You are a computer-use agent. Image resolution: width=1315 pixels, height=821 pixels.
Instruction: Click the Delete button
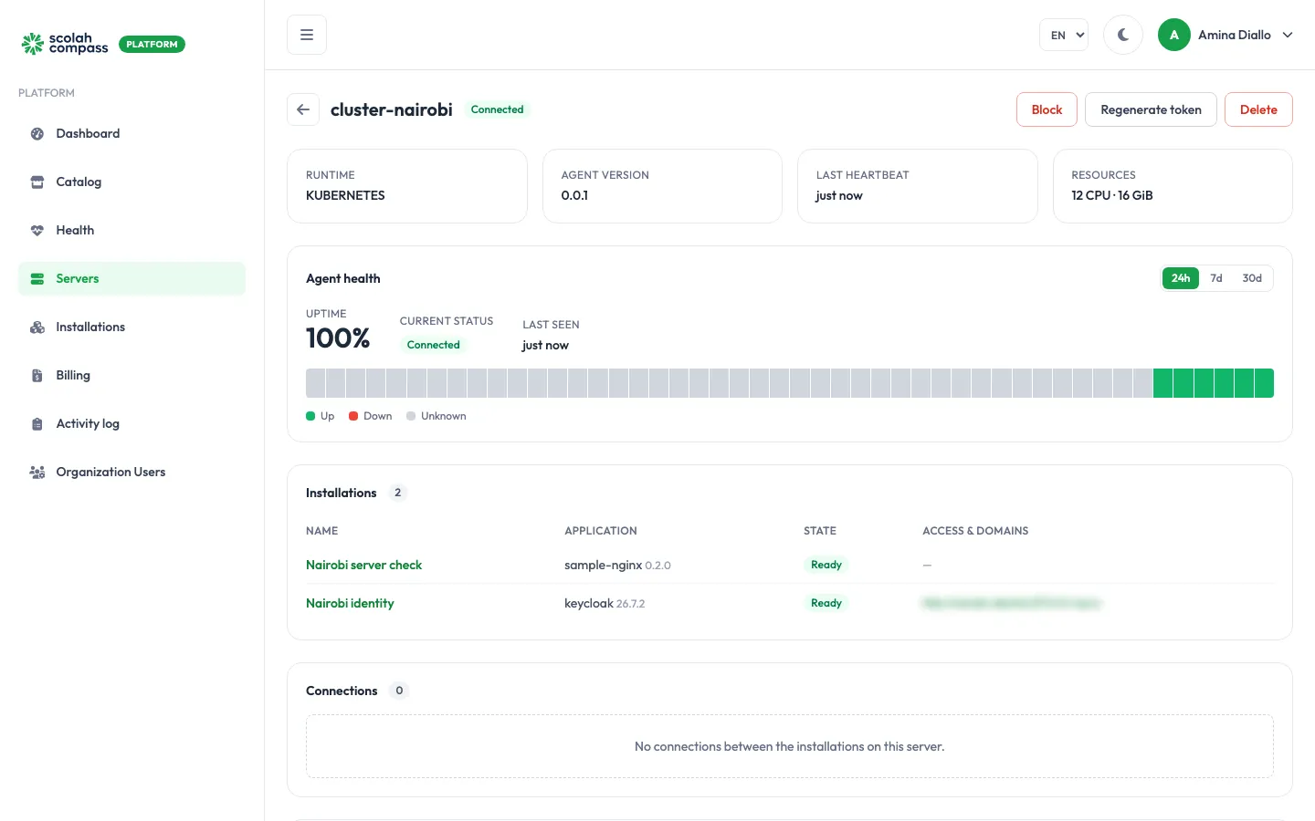pos(1258,109)
